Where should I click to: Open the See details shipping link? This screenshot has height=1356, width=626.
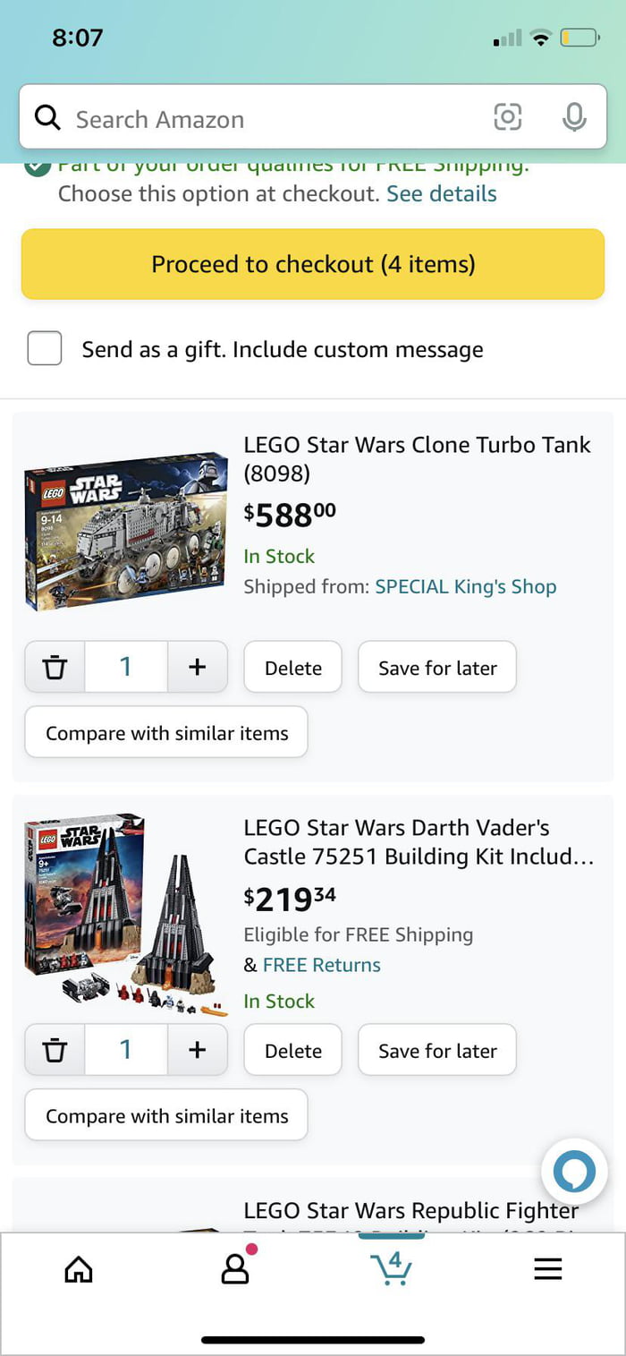click(441, 193)
